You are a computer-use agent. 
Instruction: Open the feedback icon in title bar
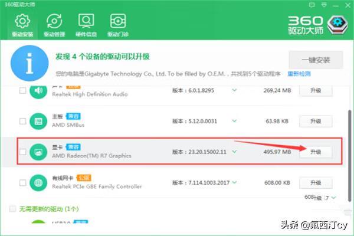tap(312, 5)
